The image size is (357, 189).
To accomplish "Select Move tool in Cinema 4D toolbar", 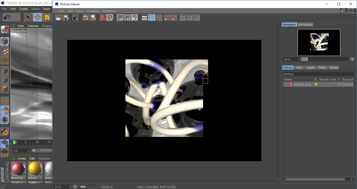I will pyautogui.click(x=38, y=17).
